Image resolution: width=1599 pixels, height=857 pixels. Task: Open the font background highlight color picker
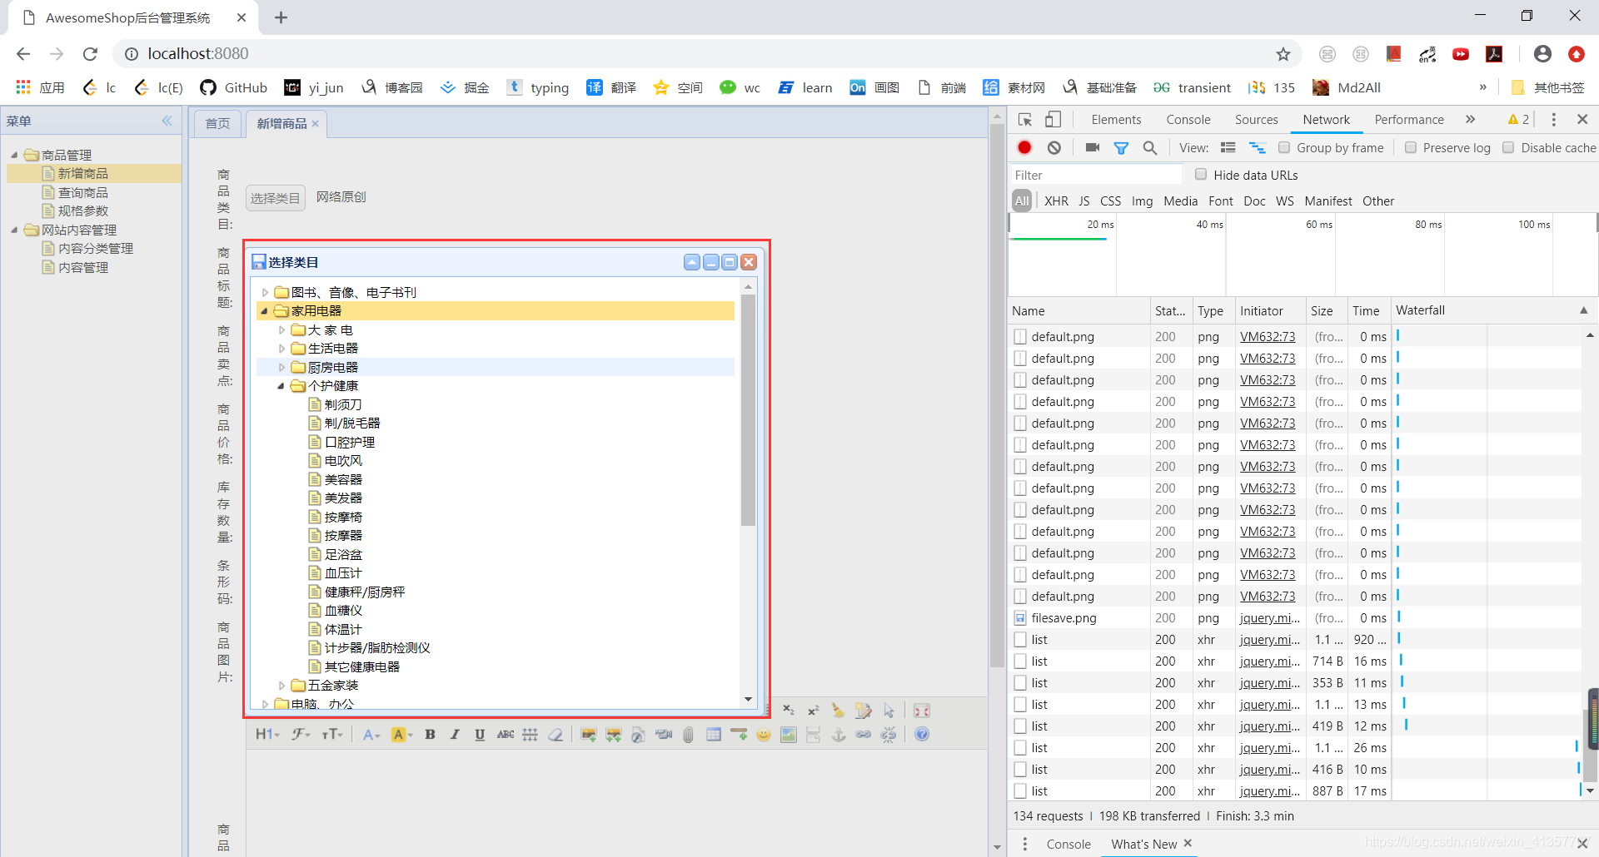point(402,734)
